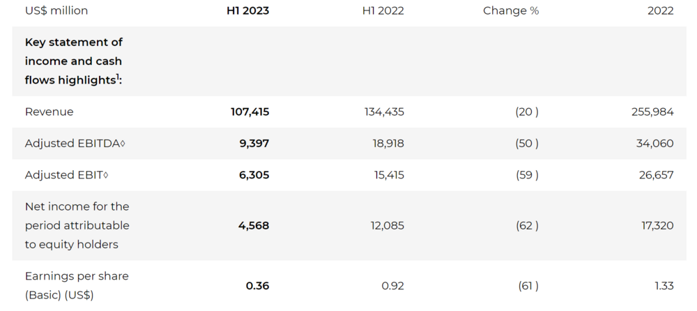Click the H1 2023 revenue value 107,415

click(250, 112)
